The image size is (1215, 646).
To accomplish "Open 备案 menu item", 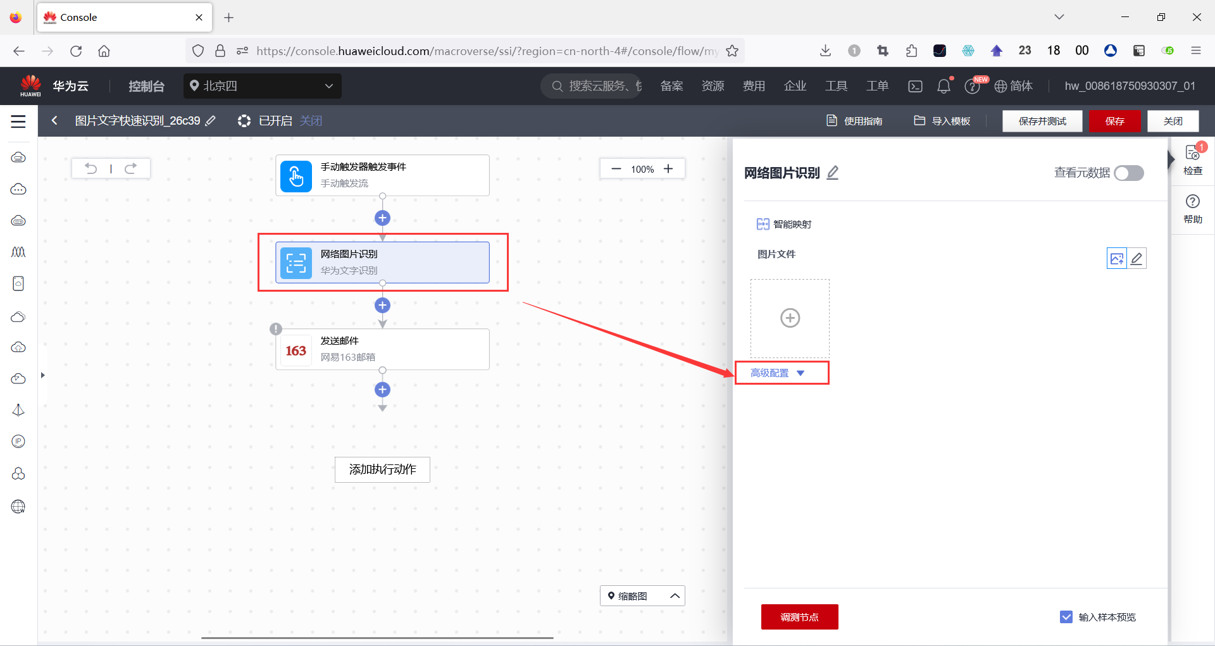I will [x=671, y=86].
